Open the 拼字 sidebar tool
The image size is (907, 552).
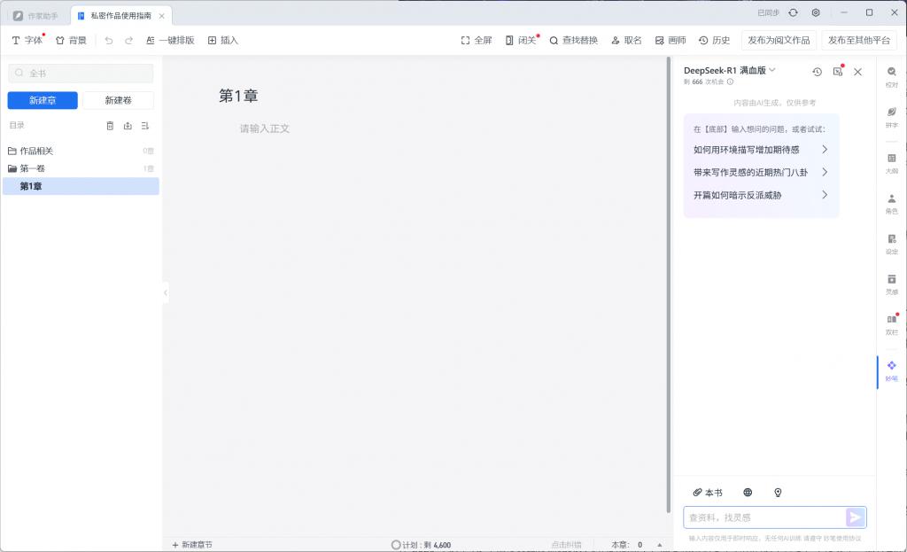click(x=891, y=117)
